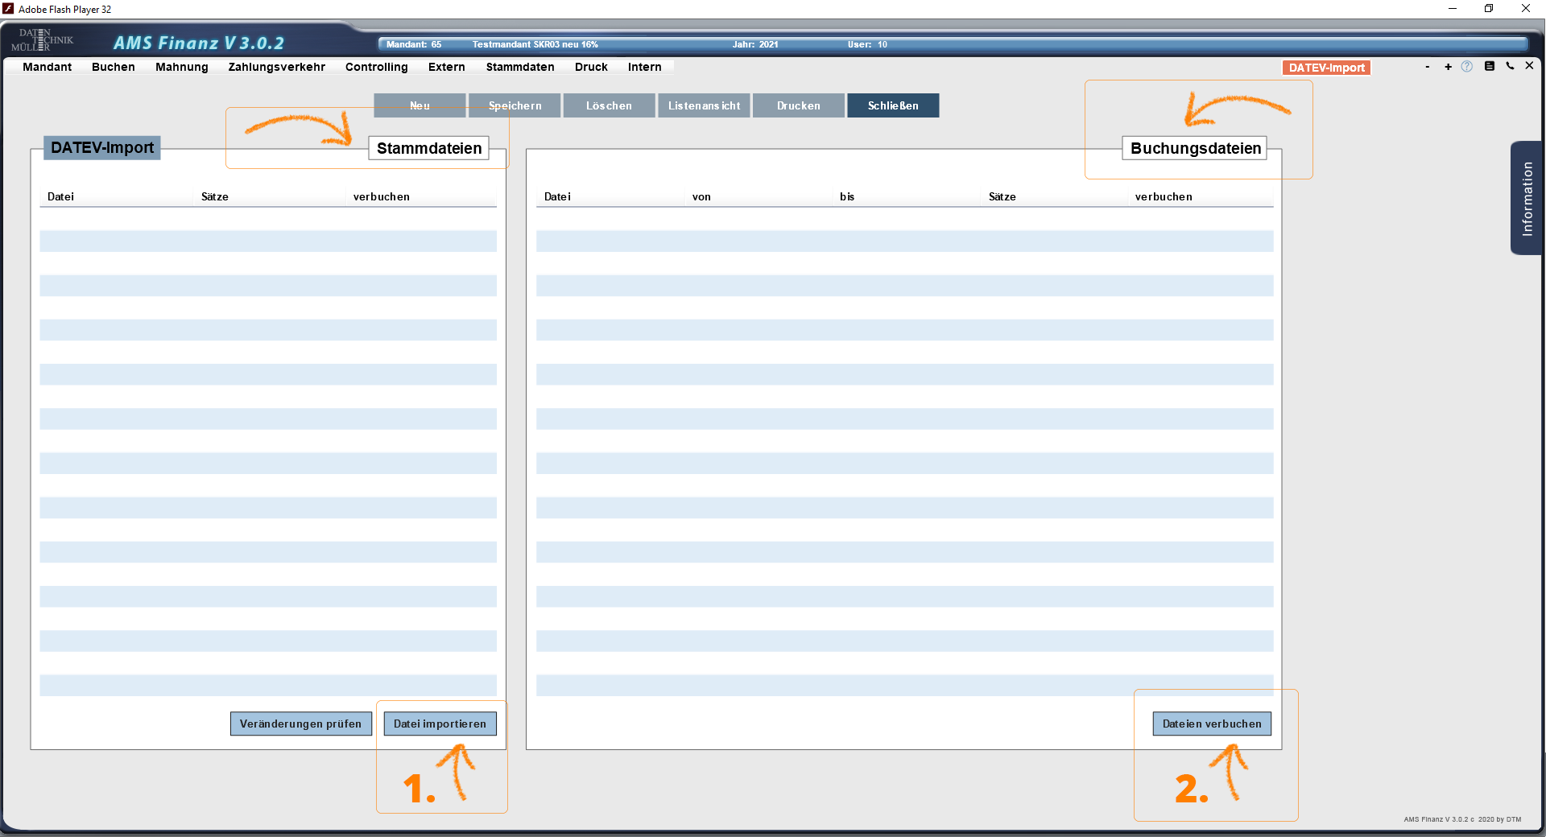Click the Mandant 65 status bar field
Image resolution: width=1546 pixels, height=837 pixels.
[x=413, y=44]
